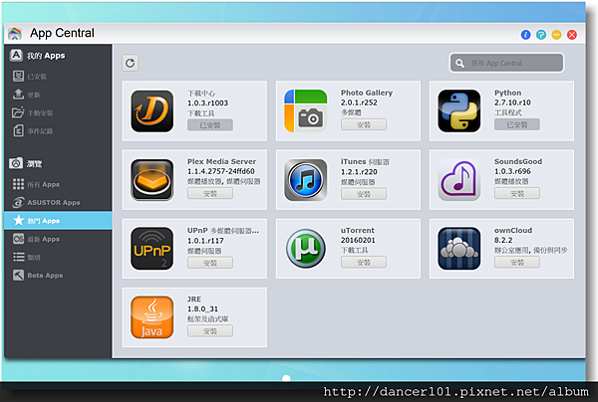Focus the App Central search field
This screenshot has height=402, width=598.
click(x=506, y=64)
